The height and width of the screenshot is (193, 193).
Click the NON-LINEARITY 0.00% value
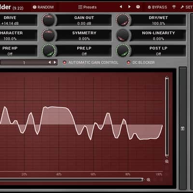coord(158,39)
